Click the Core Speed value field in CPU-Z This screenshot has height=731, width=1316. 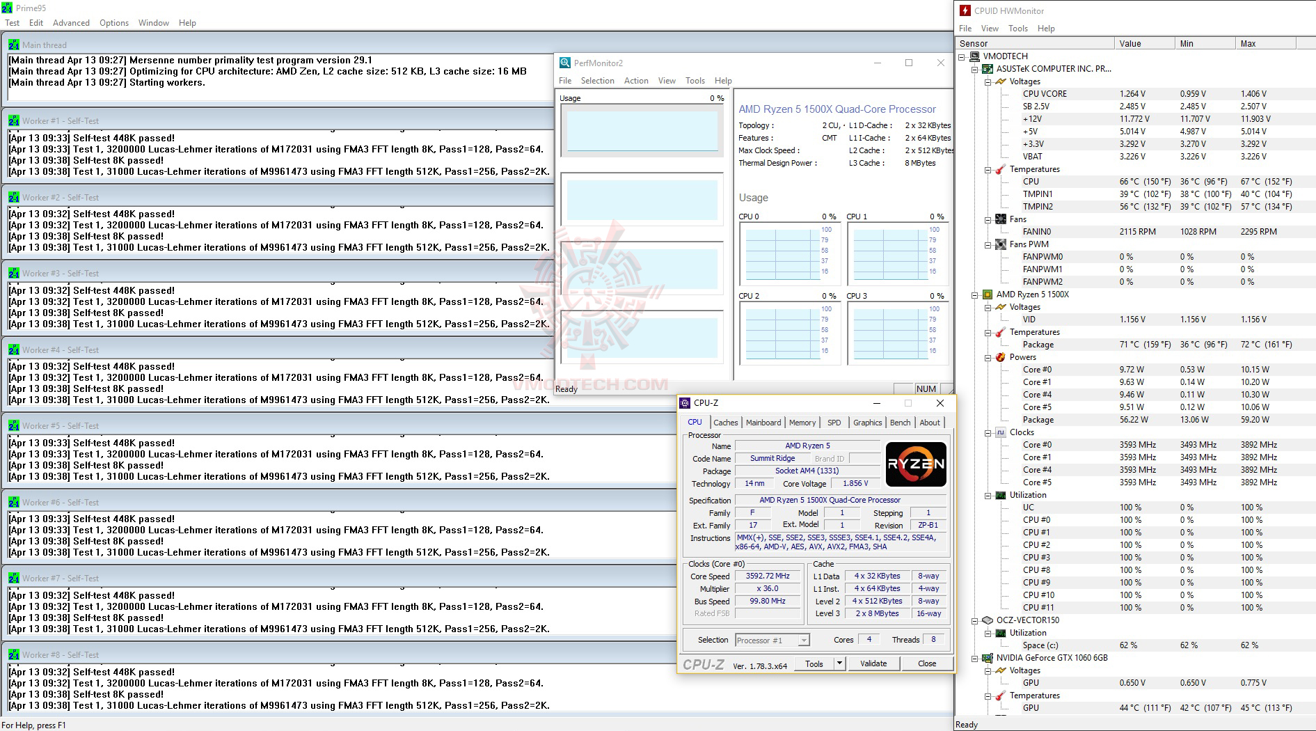(x=768, y=576)
